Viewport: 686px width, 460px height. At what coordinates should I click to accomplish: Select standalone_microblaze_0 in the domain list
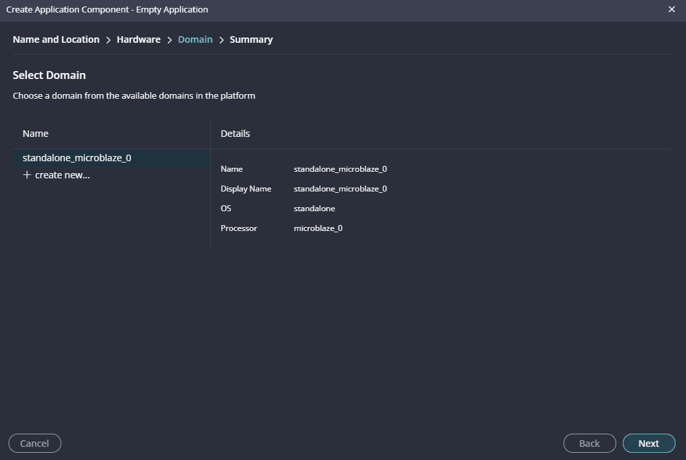pyautogui.click(x=77, y=158)
